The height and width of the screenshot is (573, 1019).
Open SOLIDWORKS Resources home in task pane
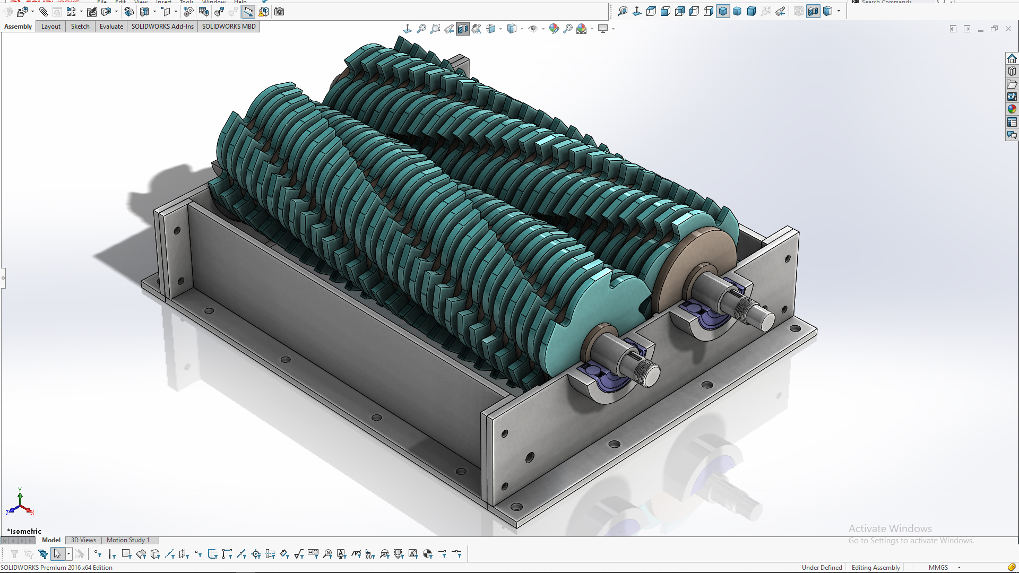(1012, 58)
